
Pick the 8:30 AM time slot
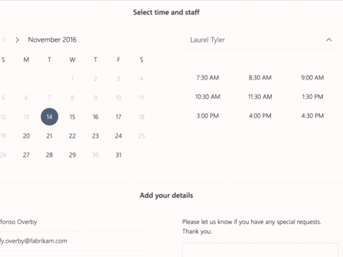(x=260, y=78)
